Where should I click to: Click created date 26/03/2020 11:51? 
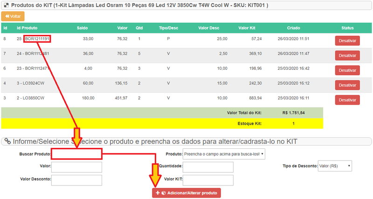[x=293, y=39]
